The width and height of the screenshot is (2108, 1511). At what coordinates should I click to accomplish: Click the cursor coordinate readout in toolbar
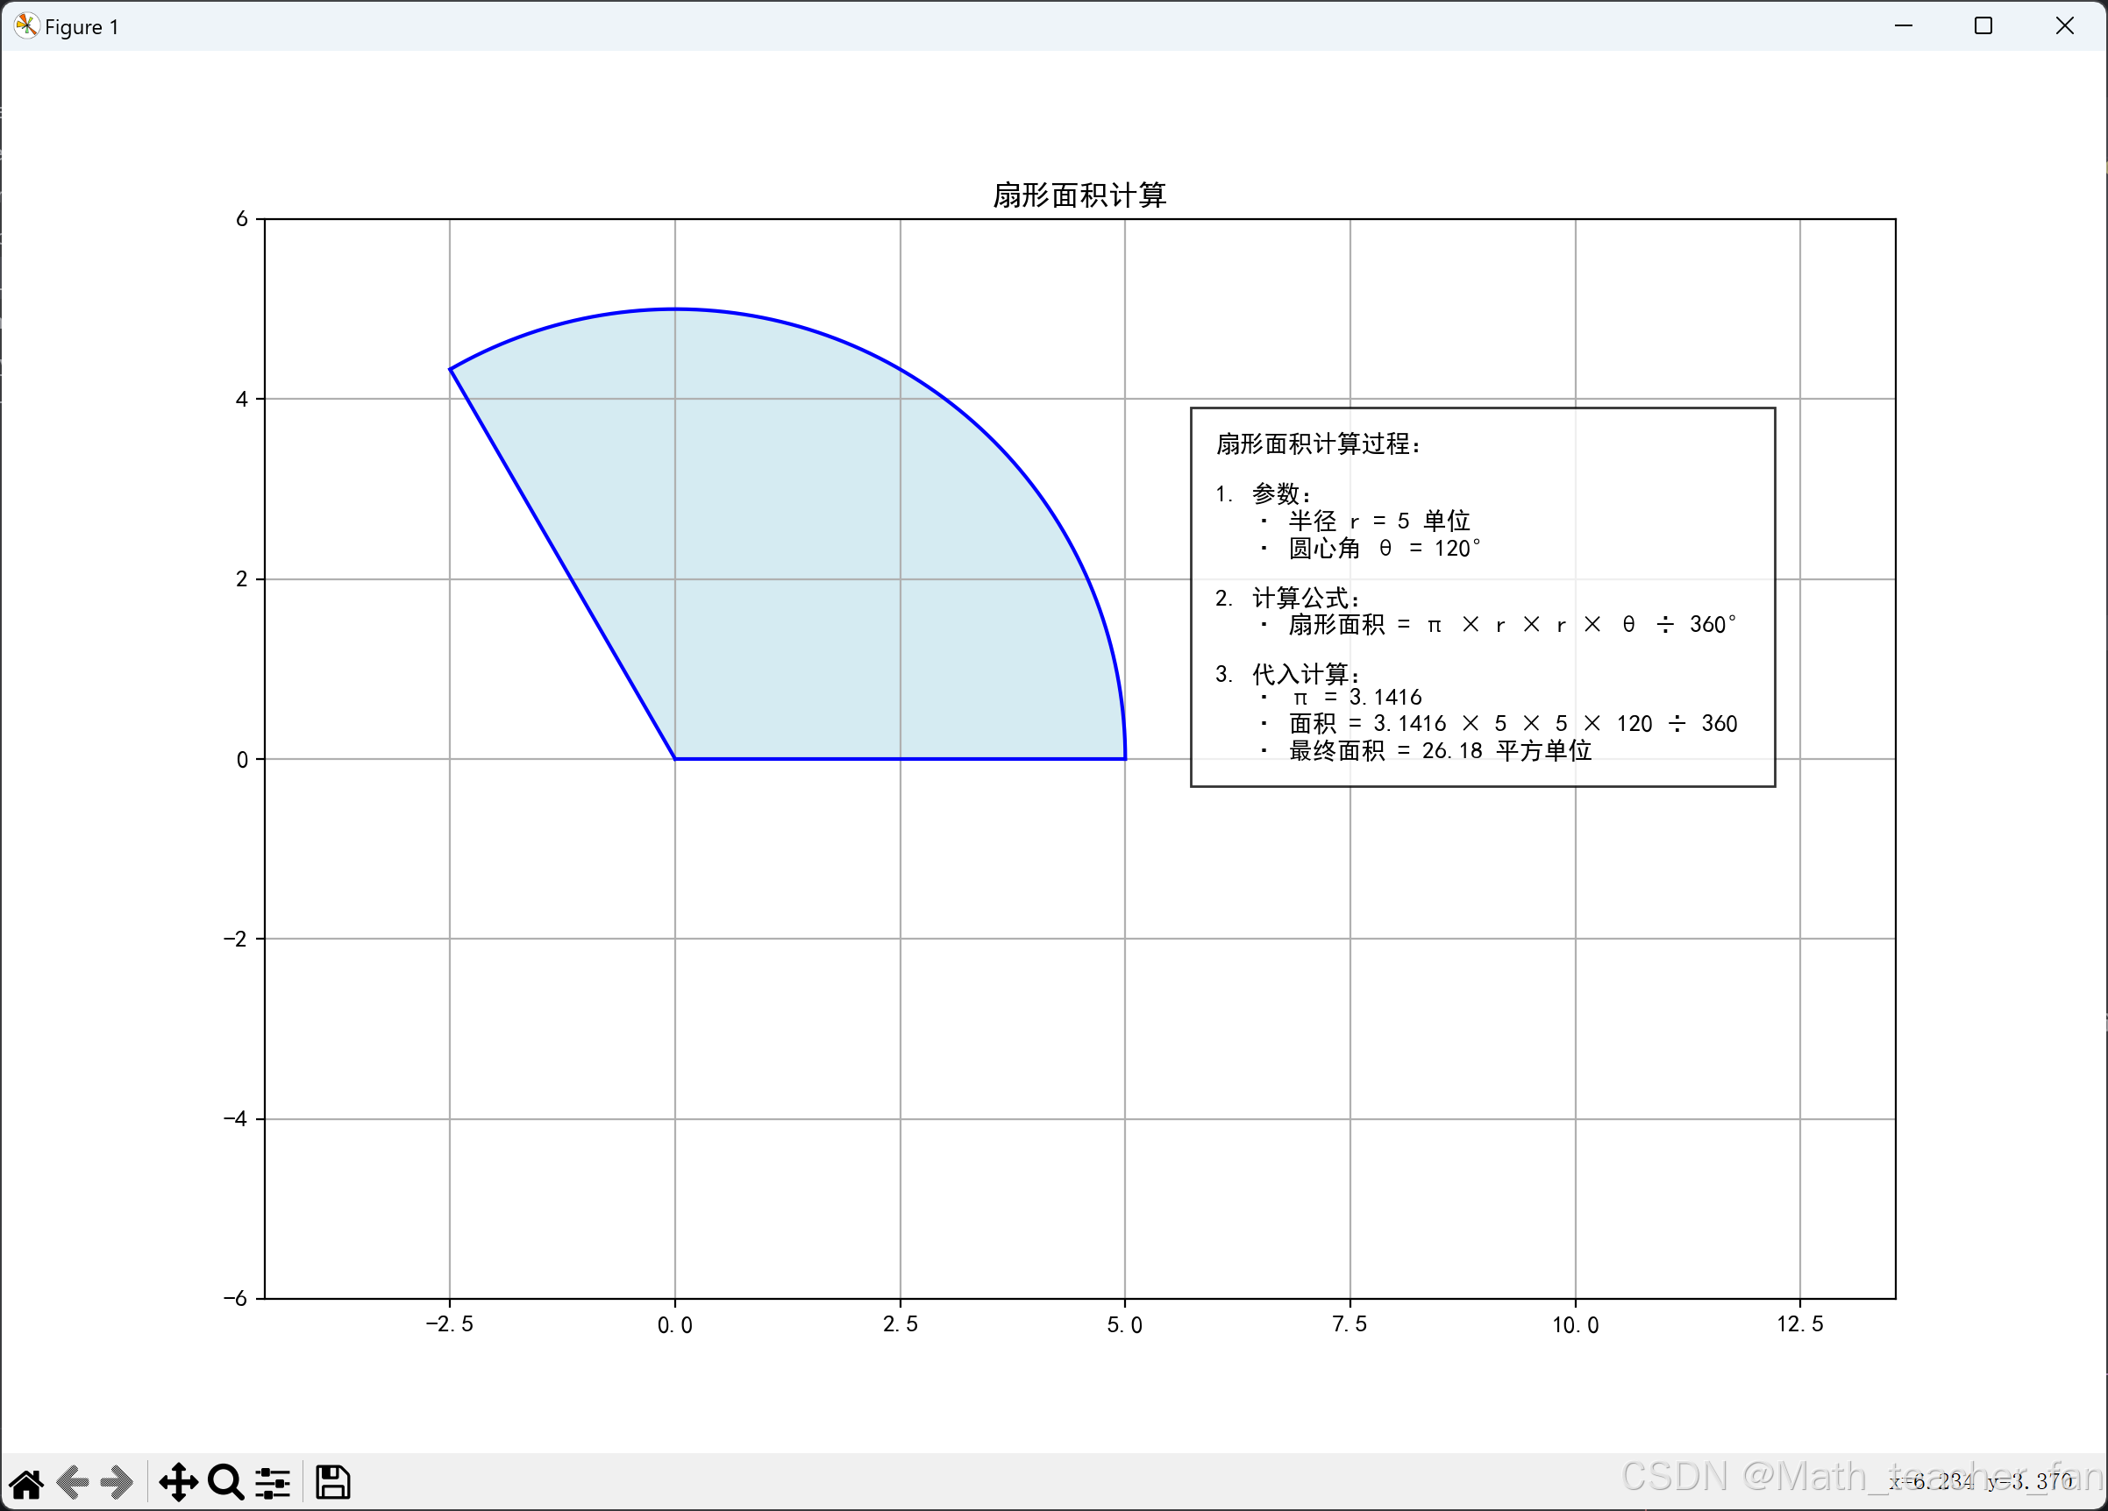(x=1980, y=1481)
